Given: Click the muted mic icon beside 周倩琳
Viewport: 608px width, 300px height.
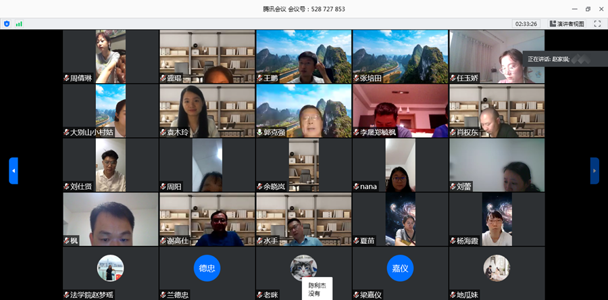Looking at the screenshot, I should point(67,78).
